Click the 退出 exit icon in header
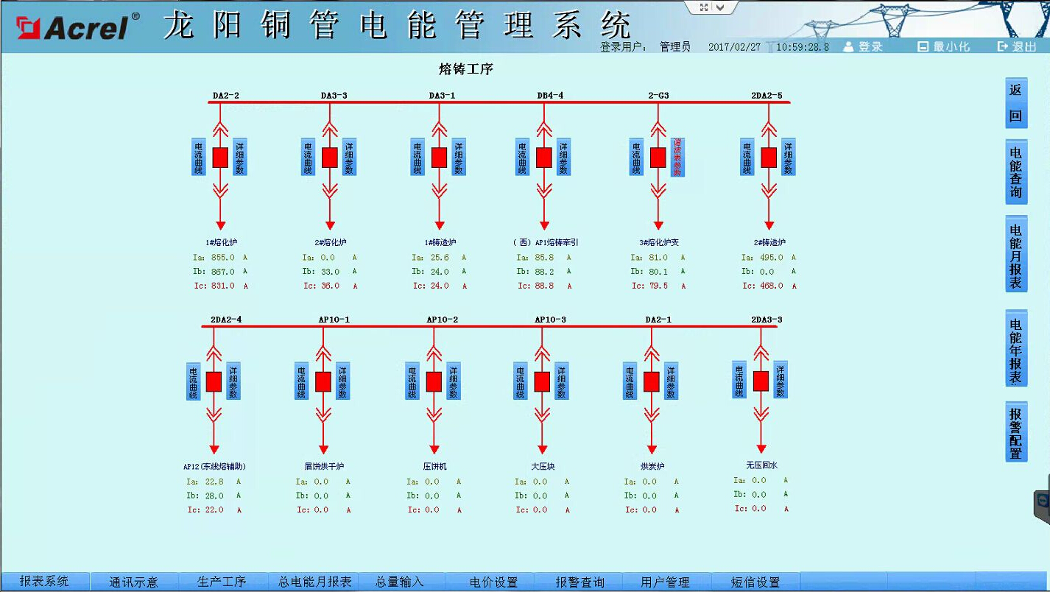Image resolution: width=1050 pixels, height=592 pixels. pos(1002,46)
